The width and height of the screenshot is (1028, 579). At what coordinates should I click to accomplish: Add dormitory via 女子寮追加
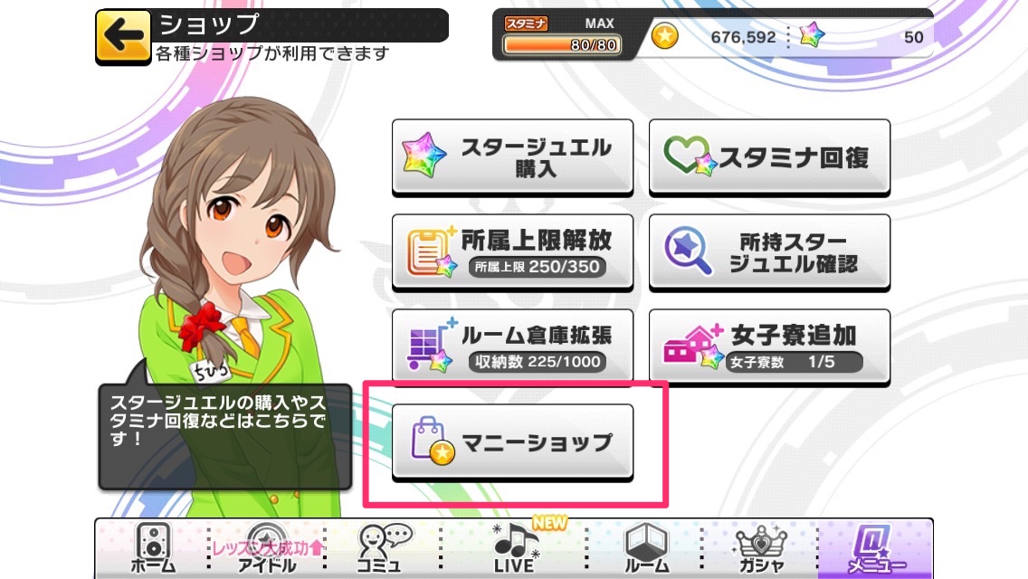[x=770, y=347]
